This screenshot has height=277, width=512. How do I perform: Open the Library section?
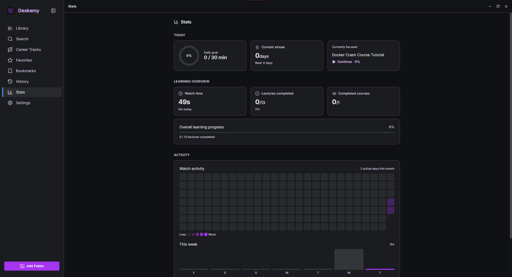pos(32,28)
